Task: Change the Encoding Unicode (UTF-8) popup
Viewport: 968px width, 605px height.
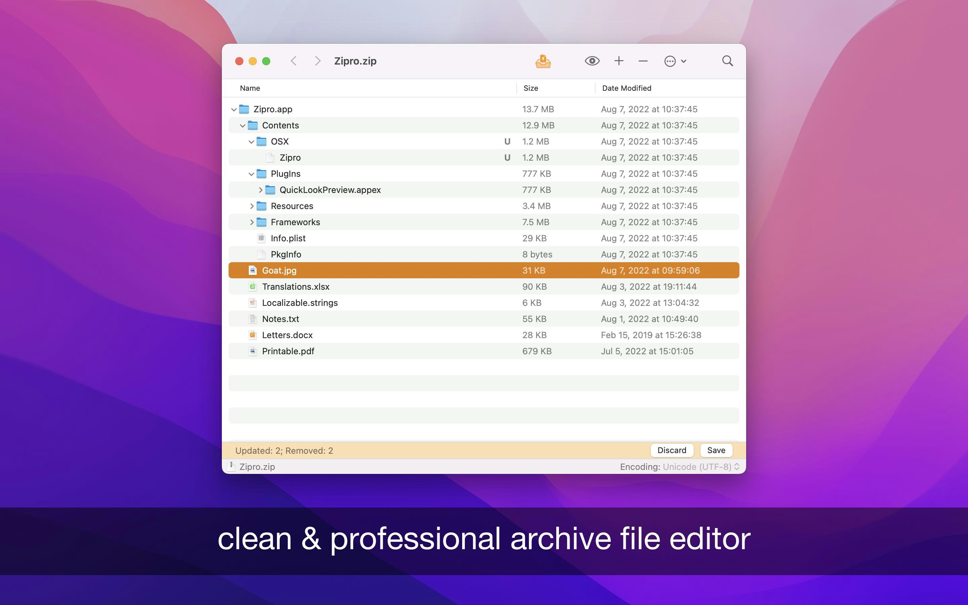Action: 701,467
